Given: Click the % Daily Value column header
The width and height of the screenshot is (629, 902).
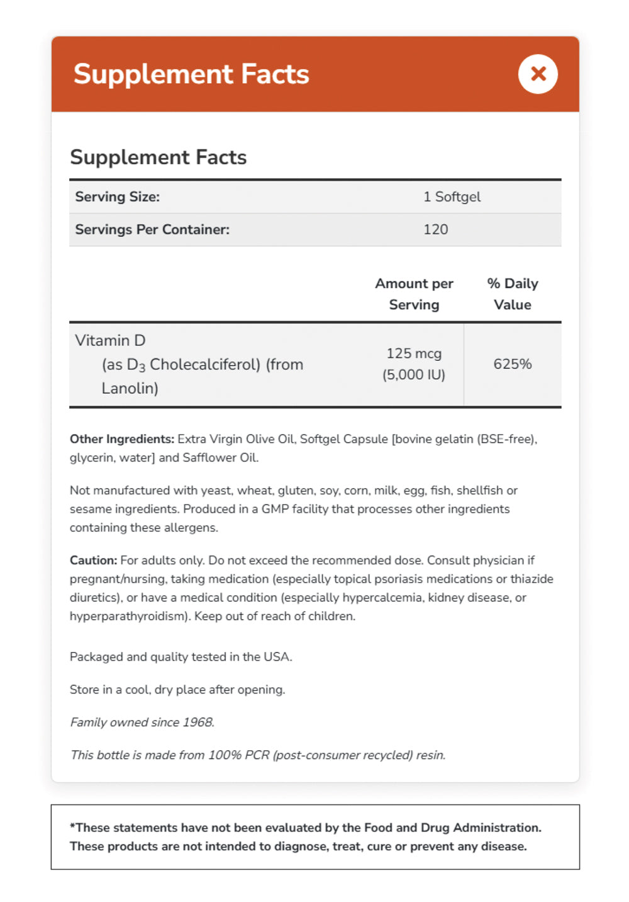Looking at the screenshot, I should coord(512,294).
